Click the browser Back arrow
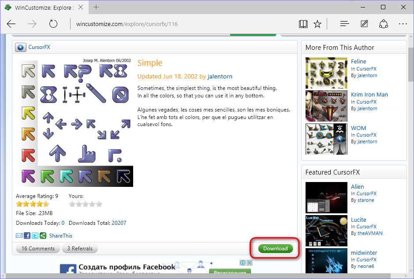Screen dimensions: 414x279 coord(11,24)
